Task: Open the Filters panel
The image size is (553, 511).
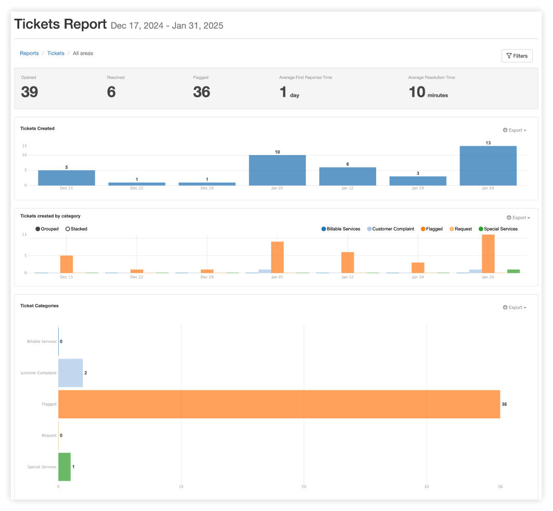Action: [x=517, y=56]
